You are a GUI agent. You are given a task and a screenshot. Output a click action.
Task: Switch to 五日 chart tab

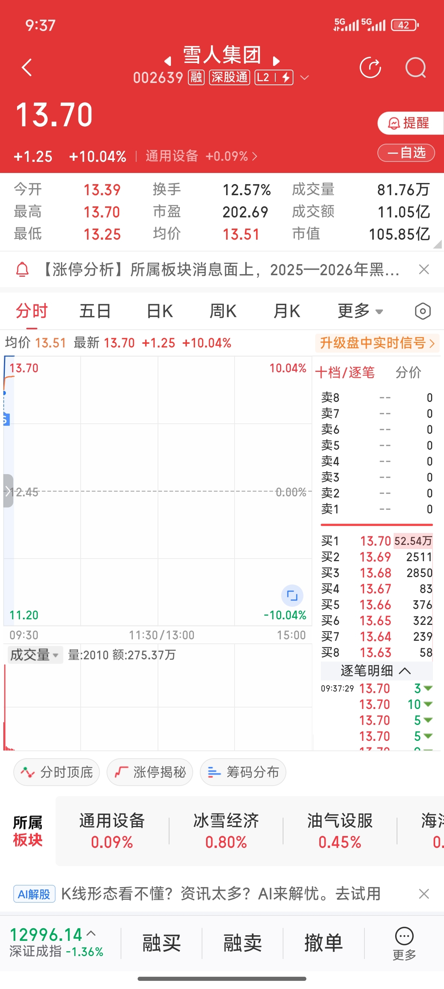95,311
